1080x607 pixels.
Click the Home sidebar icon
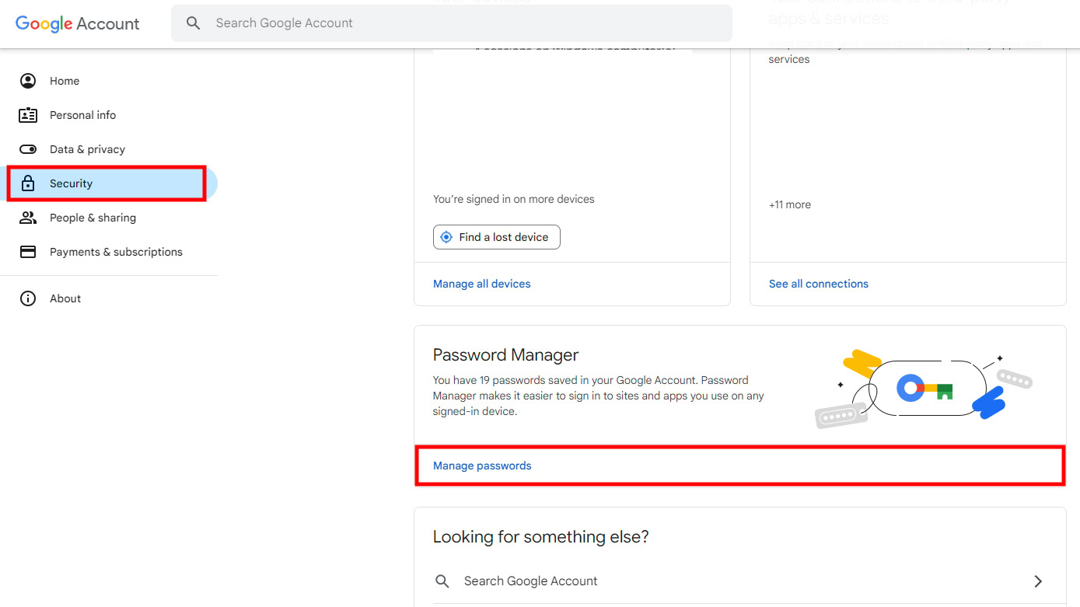click(x=28, y=81)
